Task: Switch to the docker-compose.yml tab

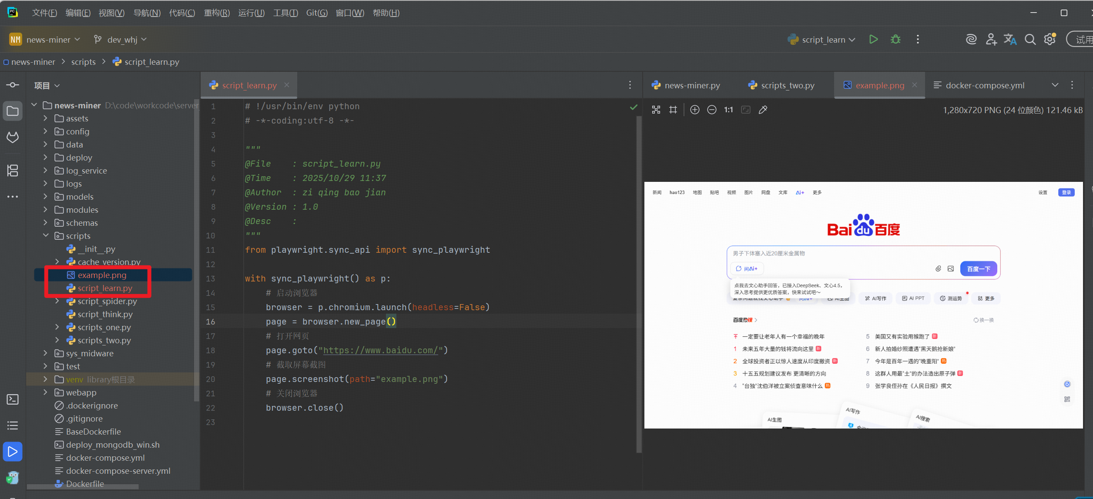Action: coord(984,85)
